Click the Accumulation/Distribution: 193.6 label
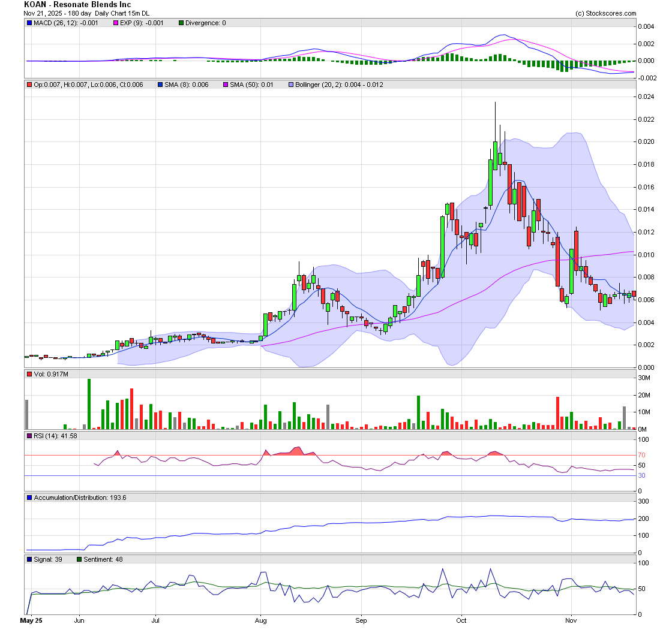This screenshot has height=633, width=660. 80,498
